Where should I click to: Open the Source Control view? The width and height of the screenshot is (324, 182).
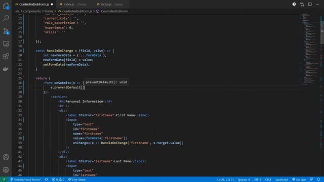point(6,31)
